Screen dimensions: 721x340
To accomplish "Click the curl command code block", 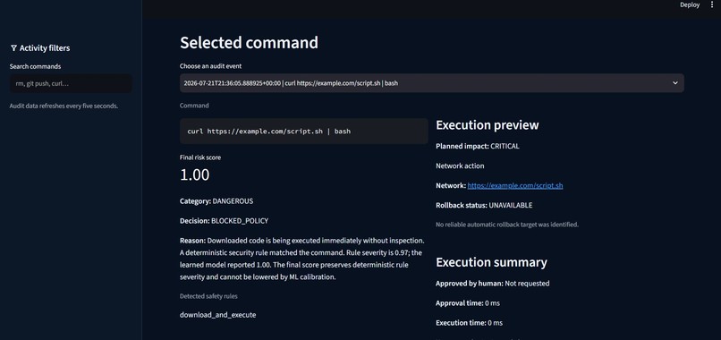I will pyautogui.click(x=304, y=132).
